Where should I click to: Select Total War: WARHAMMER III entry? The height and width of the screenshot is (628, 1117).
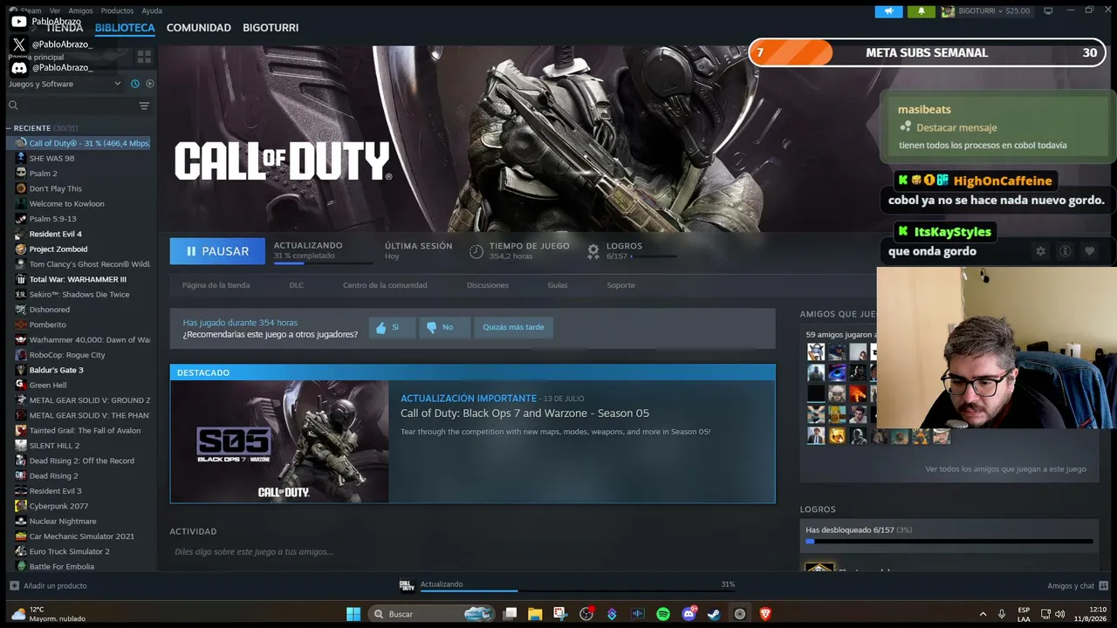coord(78,279)
